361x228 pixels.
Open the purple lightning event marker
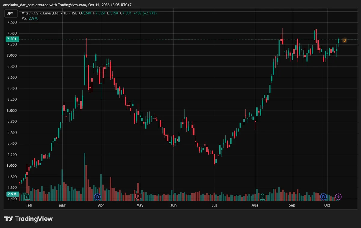338,197
